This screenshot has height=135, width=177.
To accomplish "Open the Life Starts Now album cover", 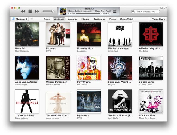I will (151, 102).
